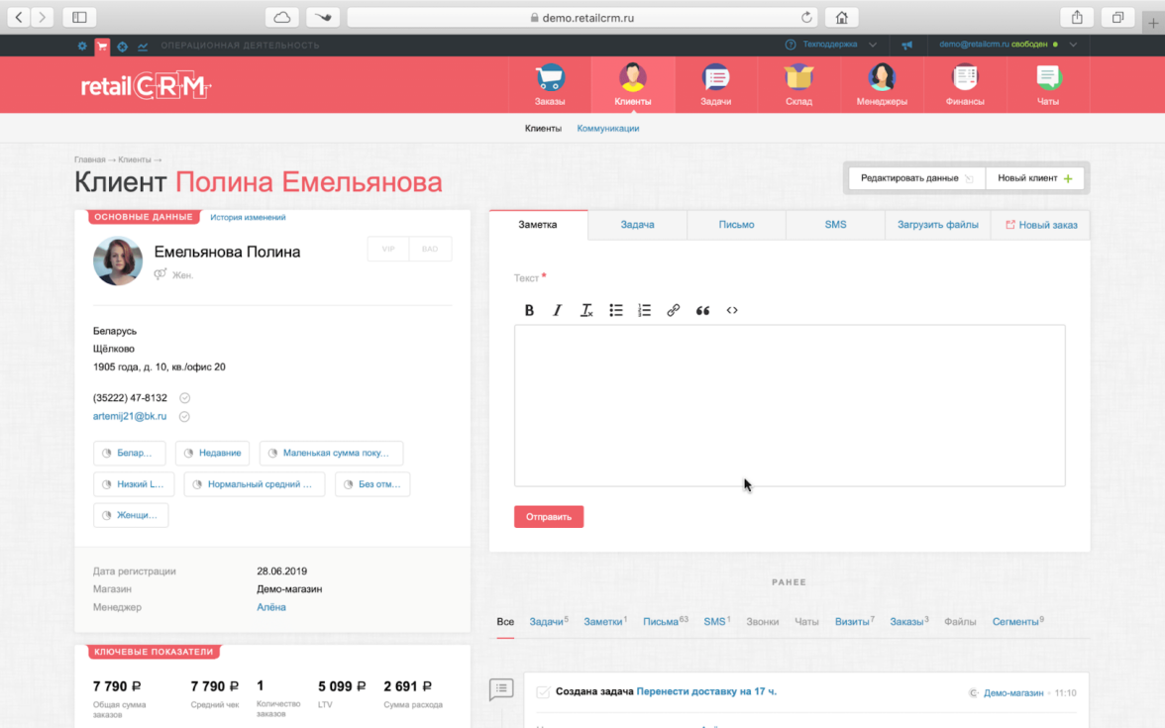Click the customer avatar photo
1165x728 pixels.
point(117,260)
